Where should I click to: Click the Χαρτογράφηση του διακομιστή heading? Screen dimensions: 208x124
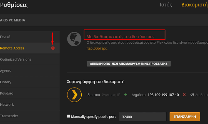96,81
